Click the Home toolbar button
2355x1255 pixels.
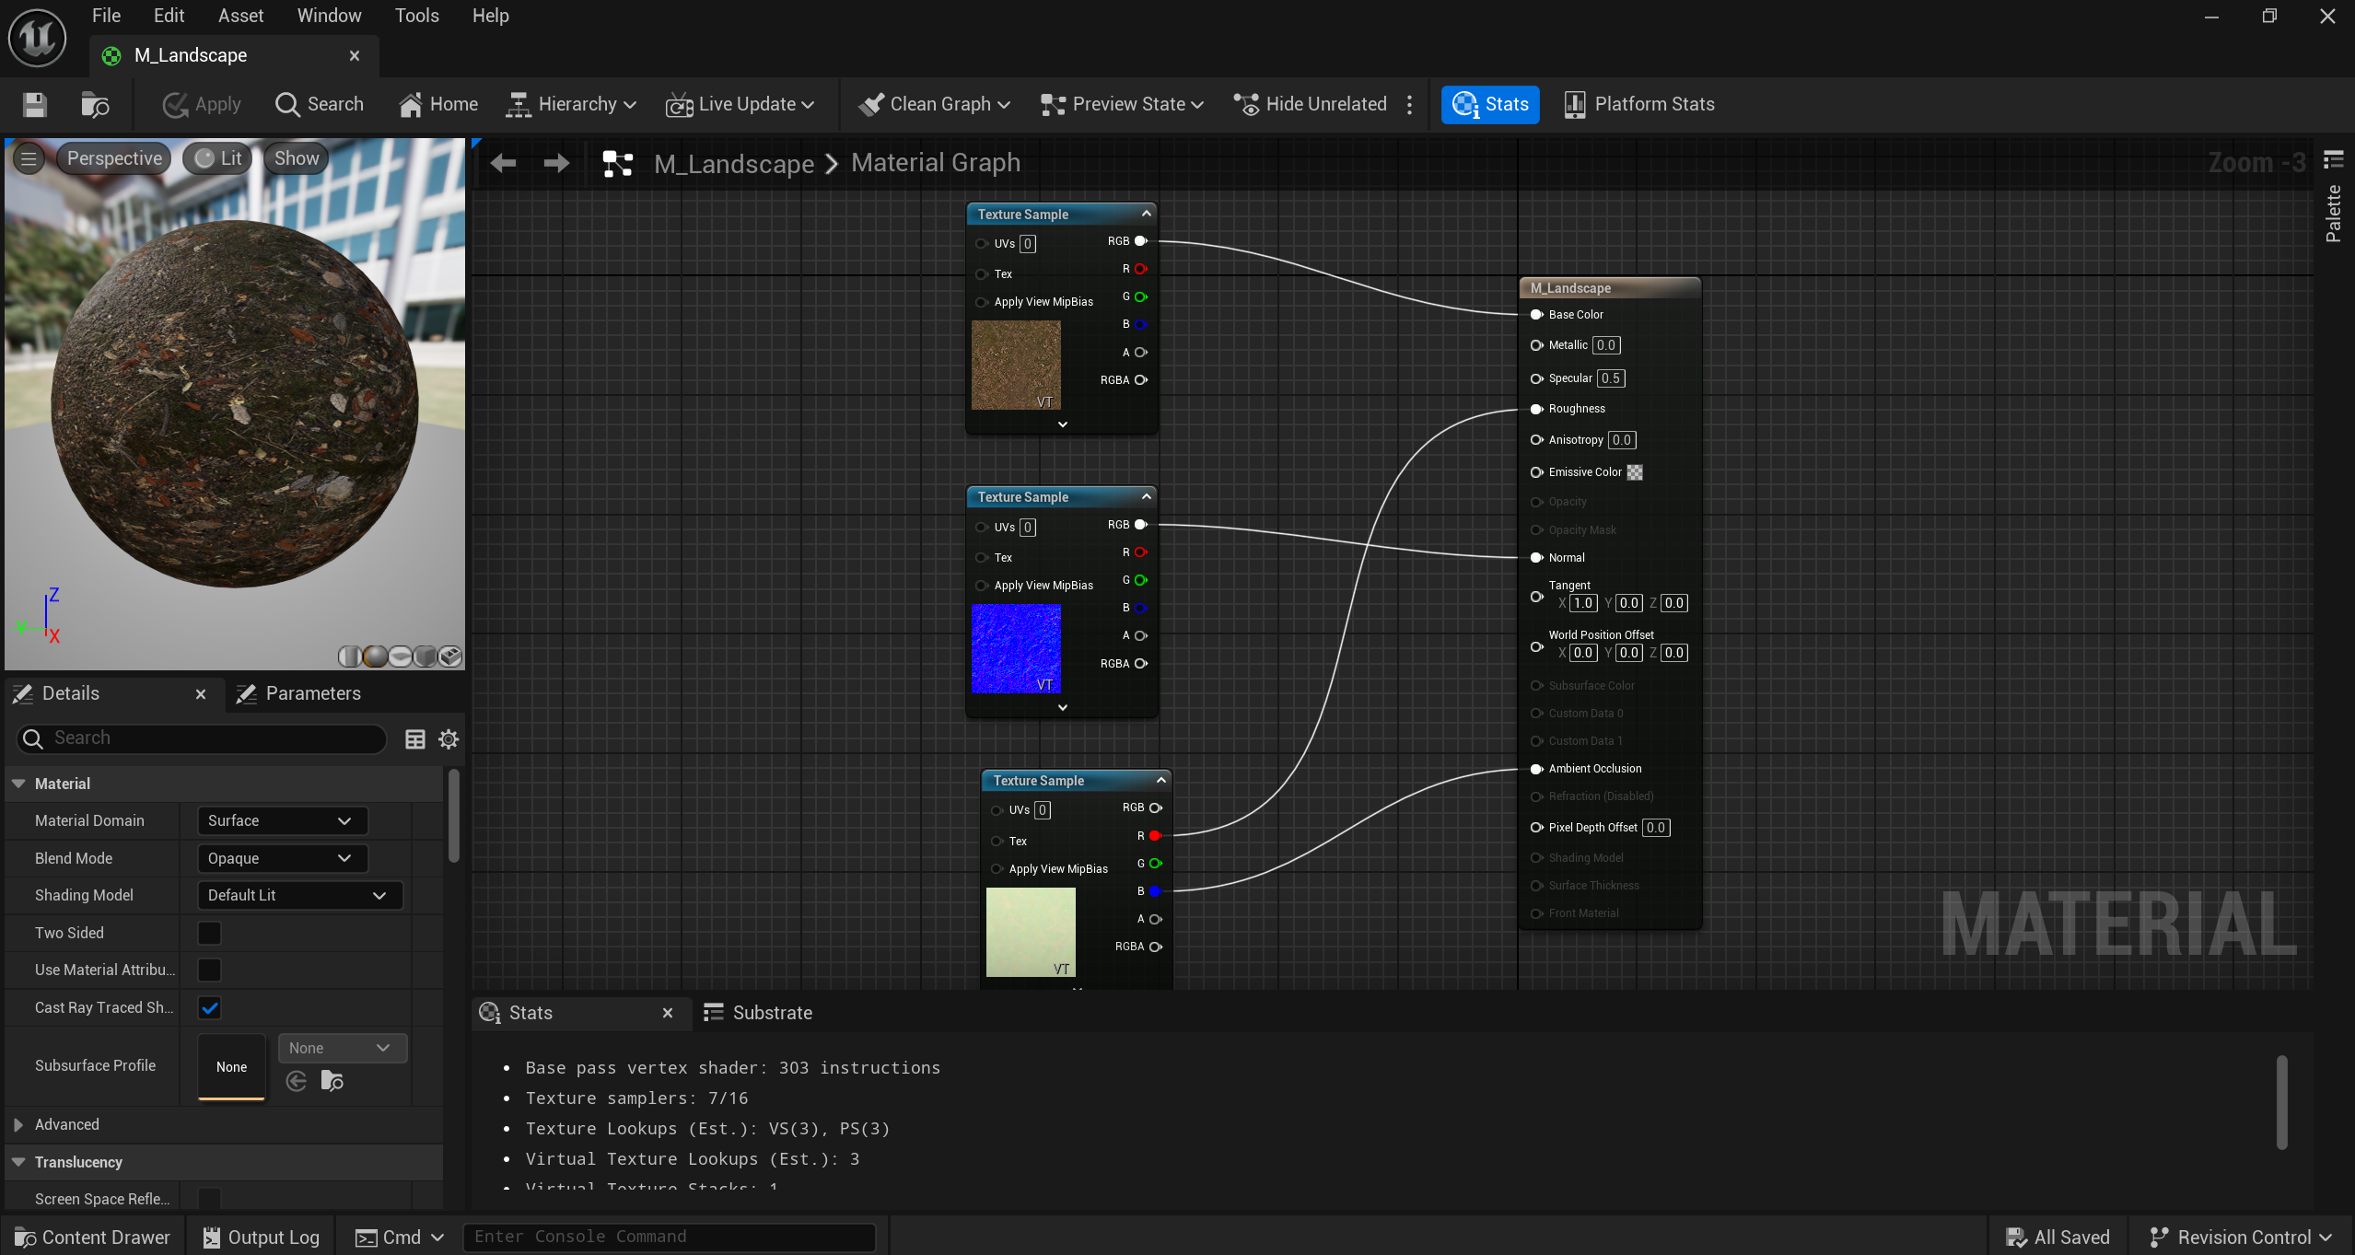[438, 104]
